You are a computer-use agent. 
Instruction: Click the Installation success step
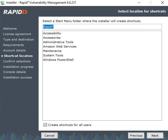17,77
